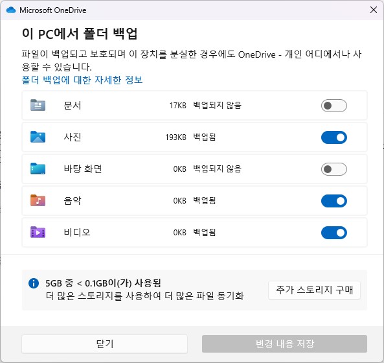Image resolution: width=384 pixels, height=363 pixels.
Task: Click 백업되지 않음 status in 문서 row
Action: click(217, 106)
